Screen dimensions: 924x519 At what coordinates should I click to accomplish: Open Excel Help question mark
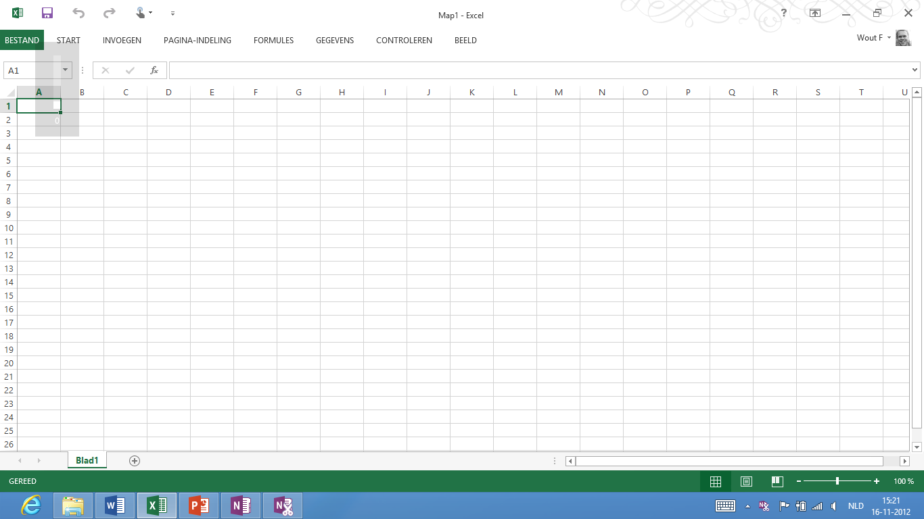coord(783,13)
